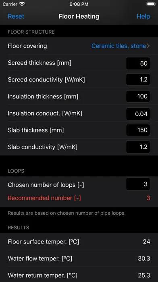This screenshot has height=282, width=158.
Task: Select the Floor surface temper. result row
Action: point(79,241)
